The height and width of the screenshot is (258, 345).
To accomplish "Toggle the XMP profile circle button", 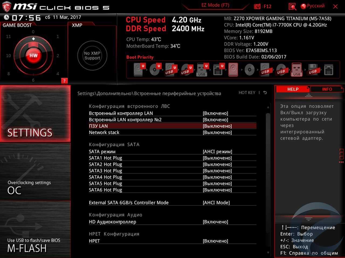I will coord(92,56).
